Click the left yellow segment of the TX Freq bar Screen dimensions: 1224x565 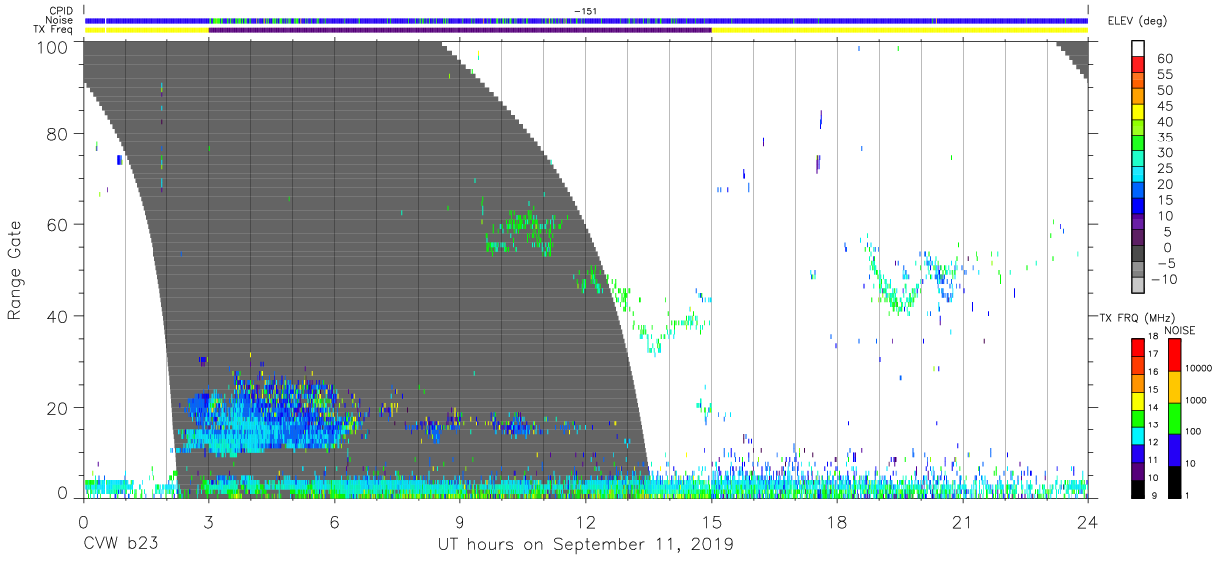pos(147,30)
